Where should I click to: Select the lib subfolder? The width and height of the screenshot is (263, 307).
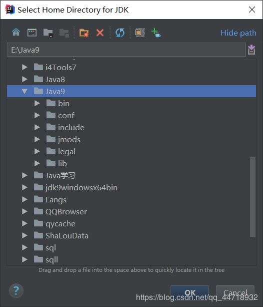pyautogui.click(x=131, y=163)
